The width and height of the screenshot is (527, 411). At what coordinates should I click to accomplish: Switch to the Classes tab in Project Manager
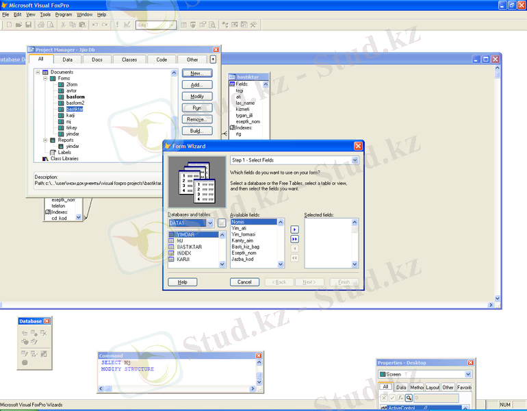click(x=129, y=60)
